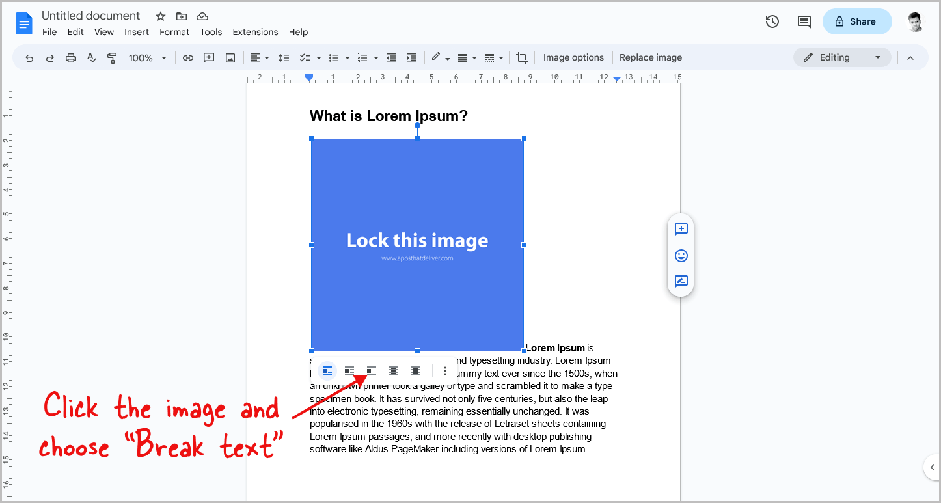Viewport: 941px width, 503px height.
Task: Set image to Behind text
Action: pyautogui.click(x=393, y=370)
